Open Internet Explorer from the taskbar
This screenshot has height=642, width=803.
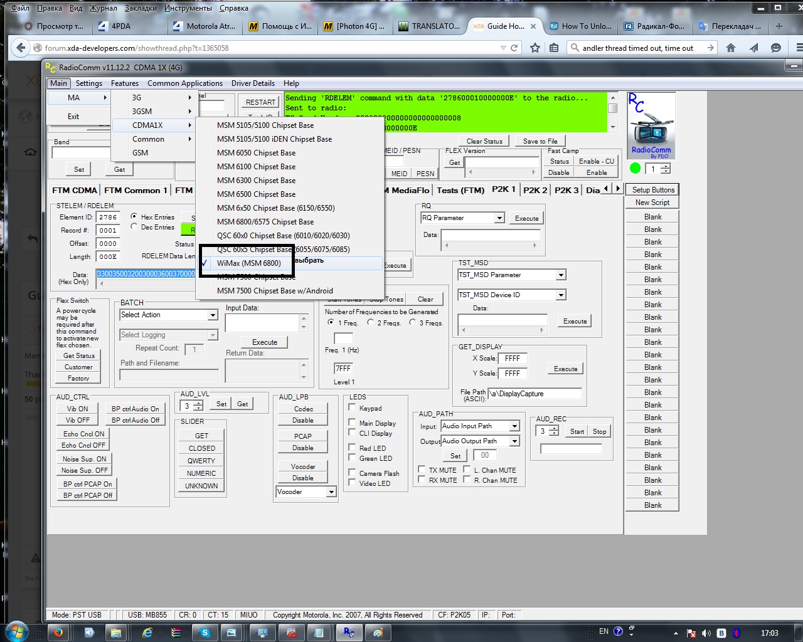pyautogui.click(x=147, y=633)
